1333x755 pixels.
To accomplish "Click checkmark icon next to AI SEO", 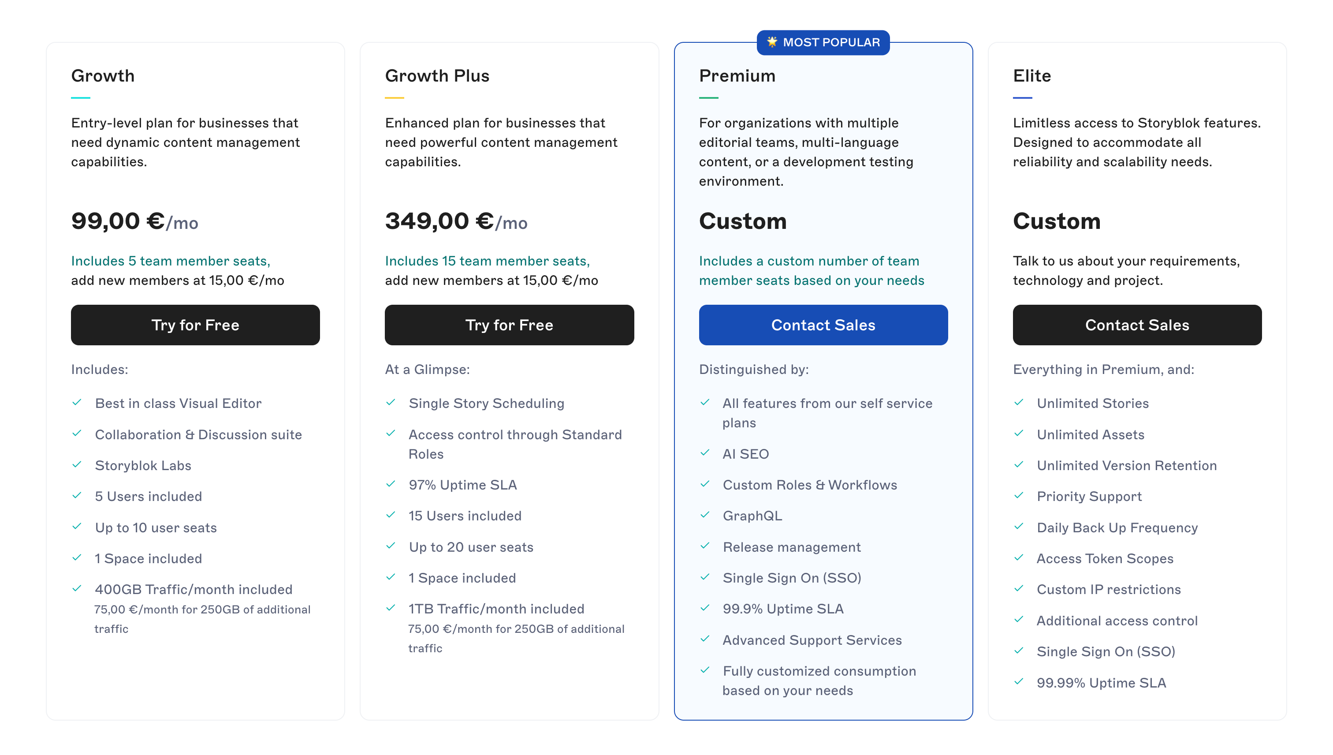I will 705,452.
